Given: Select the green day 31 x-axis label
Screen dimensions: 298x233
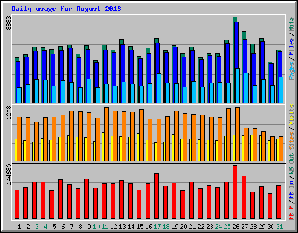Looking at the screenshot, I should pyautogui.click(x=279, y=227).
